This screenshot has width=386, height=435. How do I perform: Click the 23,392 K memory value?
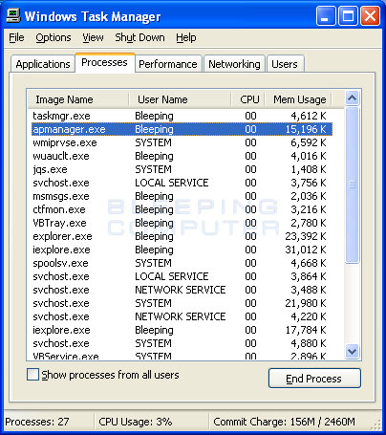(x=306, y=236)
